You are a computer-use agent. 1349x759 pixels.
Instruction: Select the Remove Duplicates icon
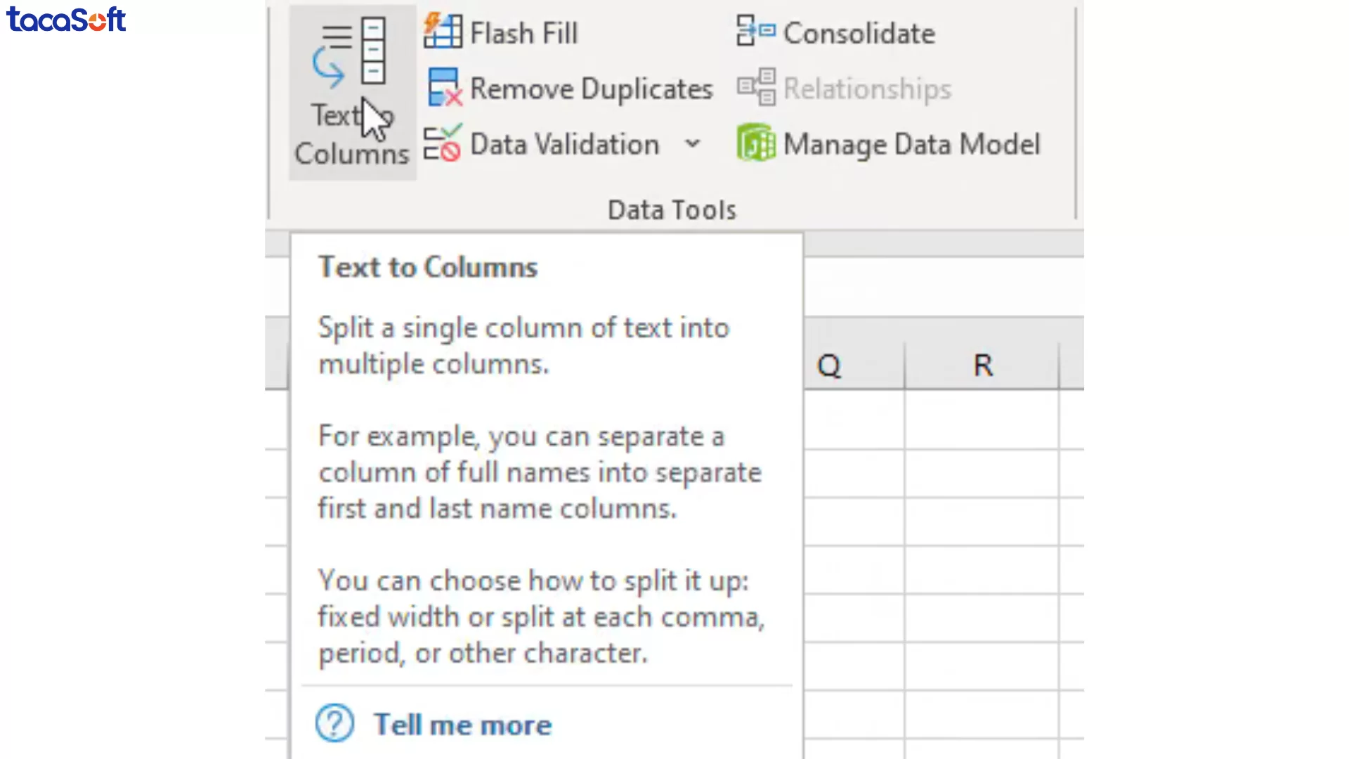tap(443, 88)
